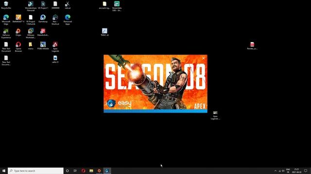Close the Apex Season 08 splash screen

click(x=203, y=58)
